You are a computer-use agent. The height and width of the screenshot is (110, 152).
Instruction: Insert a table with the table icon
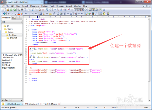58,14
